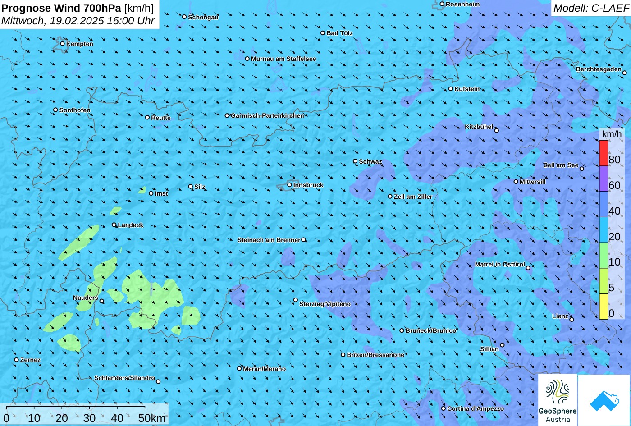Click the 50km scale label
Viewport: 631px width, 426px height.
pos(152,418)
